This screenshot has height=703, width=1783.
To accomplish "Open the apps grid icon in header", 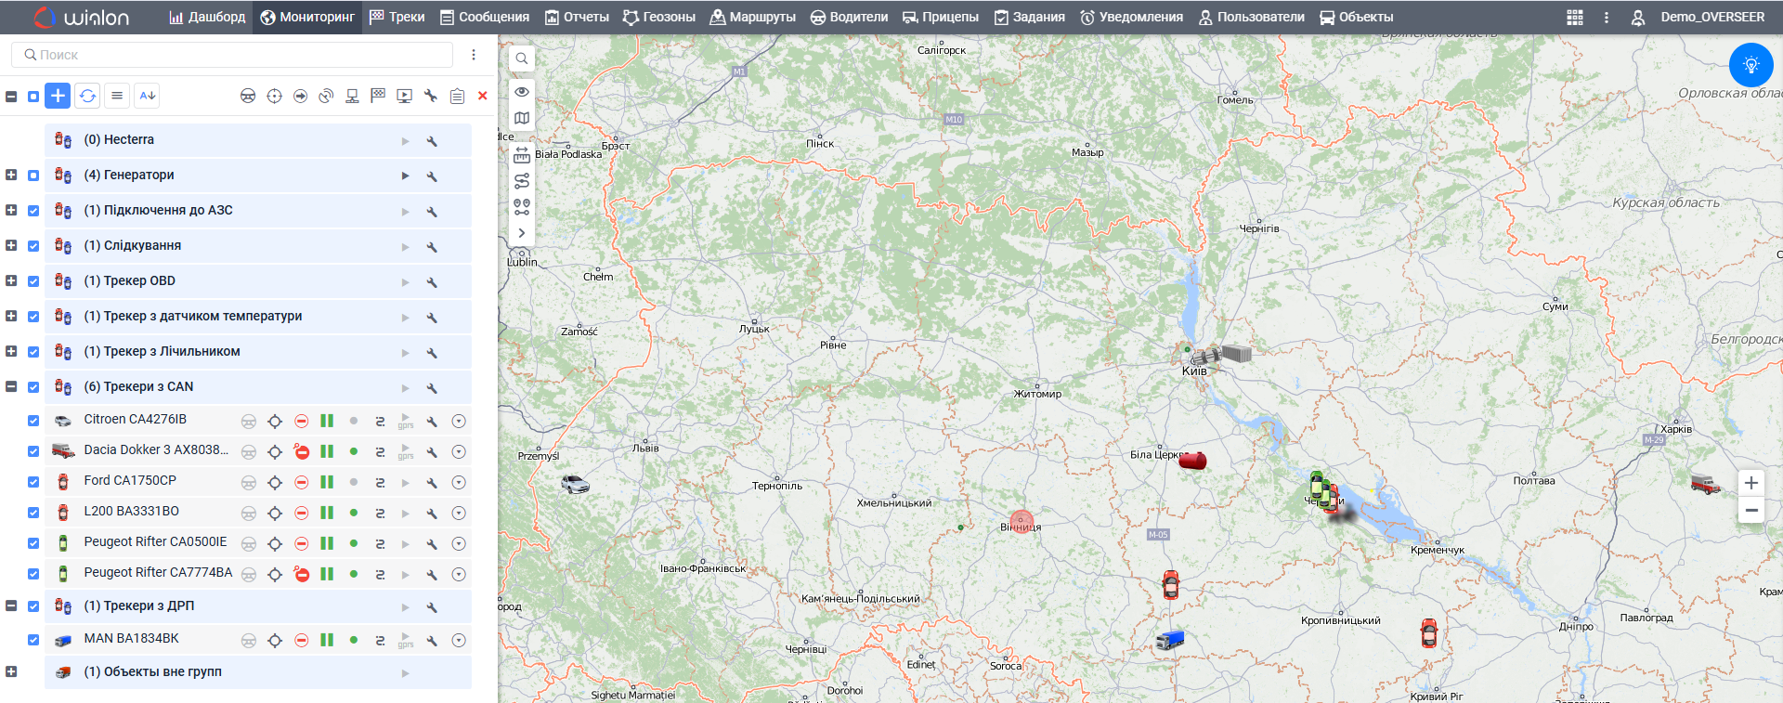I will pyautogui.click(x=1575, y=18).
